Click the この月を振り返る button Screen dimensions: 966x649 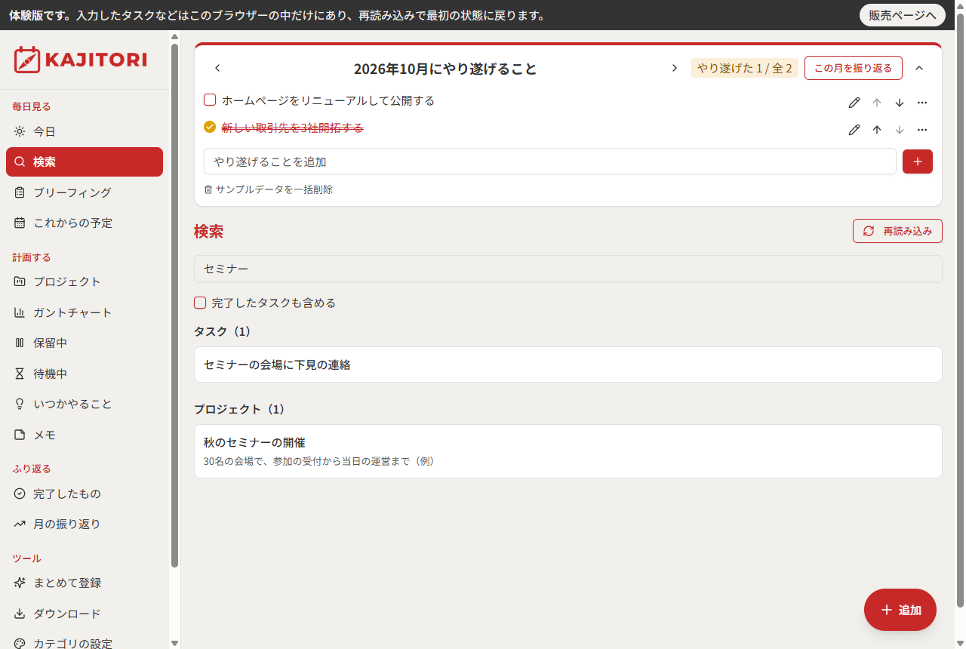tap(854, 68)
